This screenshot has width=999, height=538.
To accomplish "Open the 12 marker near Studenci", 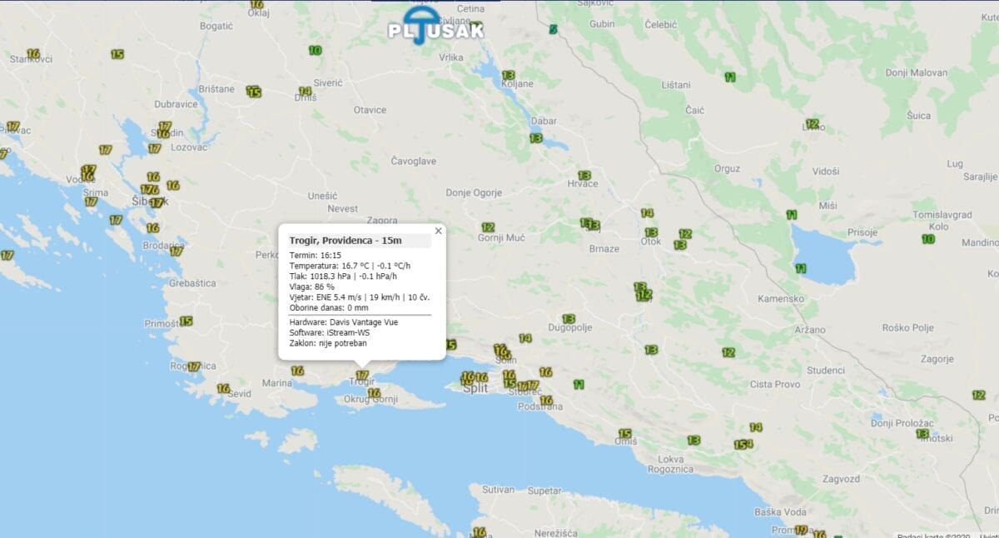I will [x=728, y=352].
